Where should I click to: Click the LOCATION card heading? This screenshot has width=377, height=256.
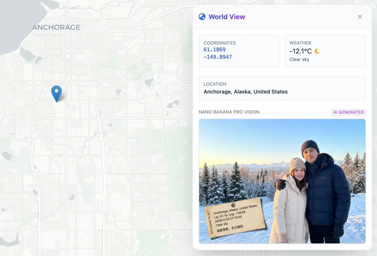pyautogui.click(x=215, y=84)
